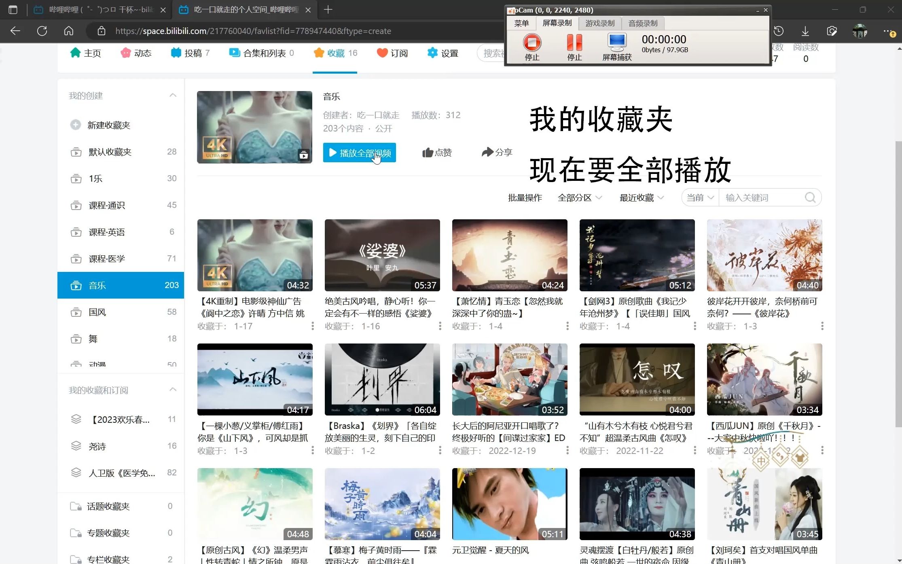The height and width of the screenshot is (564, 902).
Task: Open 话题收藏夹 folder
Action: point(121,506)
